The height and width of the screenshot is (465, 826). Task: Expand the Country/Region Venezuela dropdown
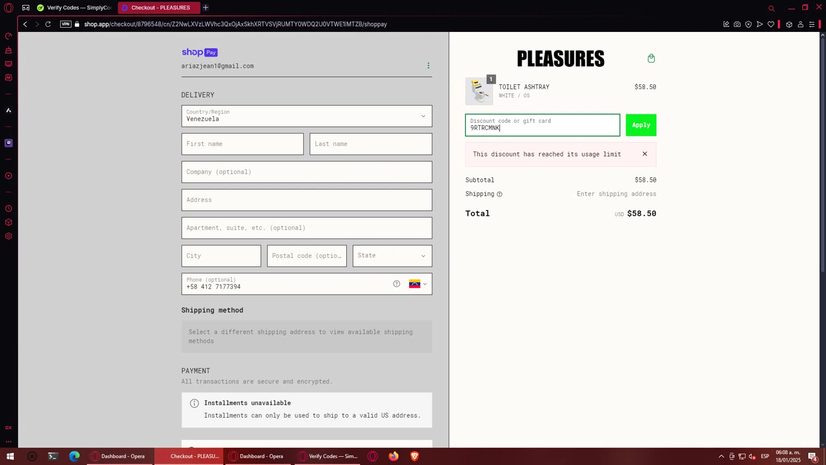click(x=307, y=116)
